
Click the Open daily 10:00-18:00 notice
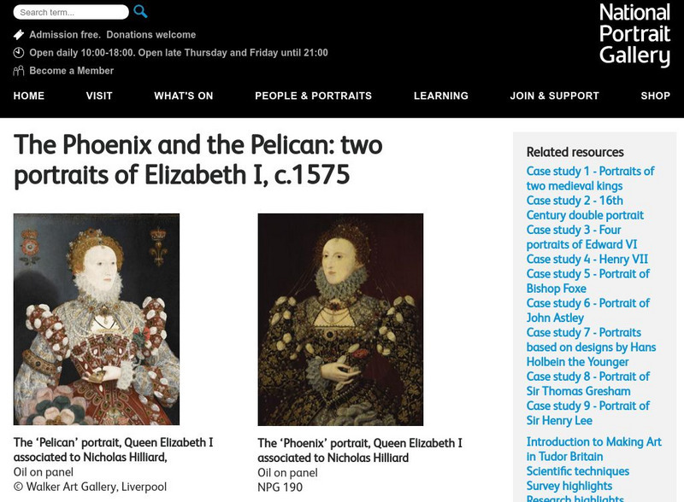[x=179, y=53]
